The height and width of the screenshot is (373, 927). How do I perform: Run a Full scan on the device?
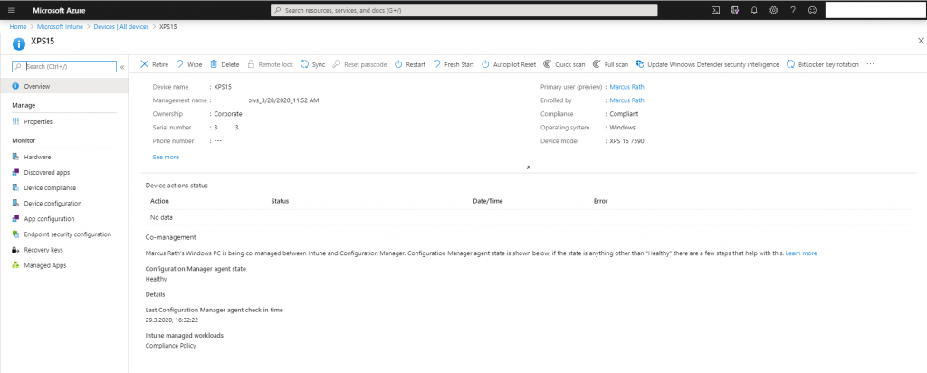(611, 64)
